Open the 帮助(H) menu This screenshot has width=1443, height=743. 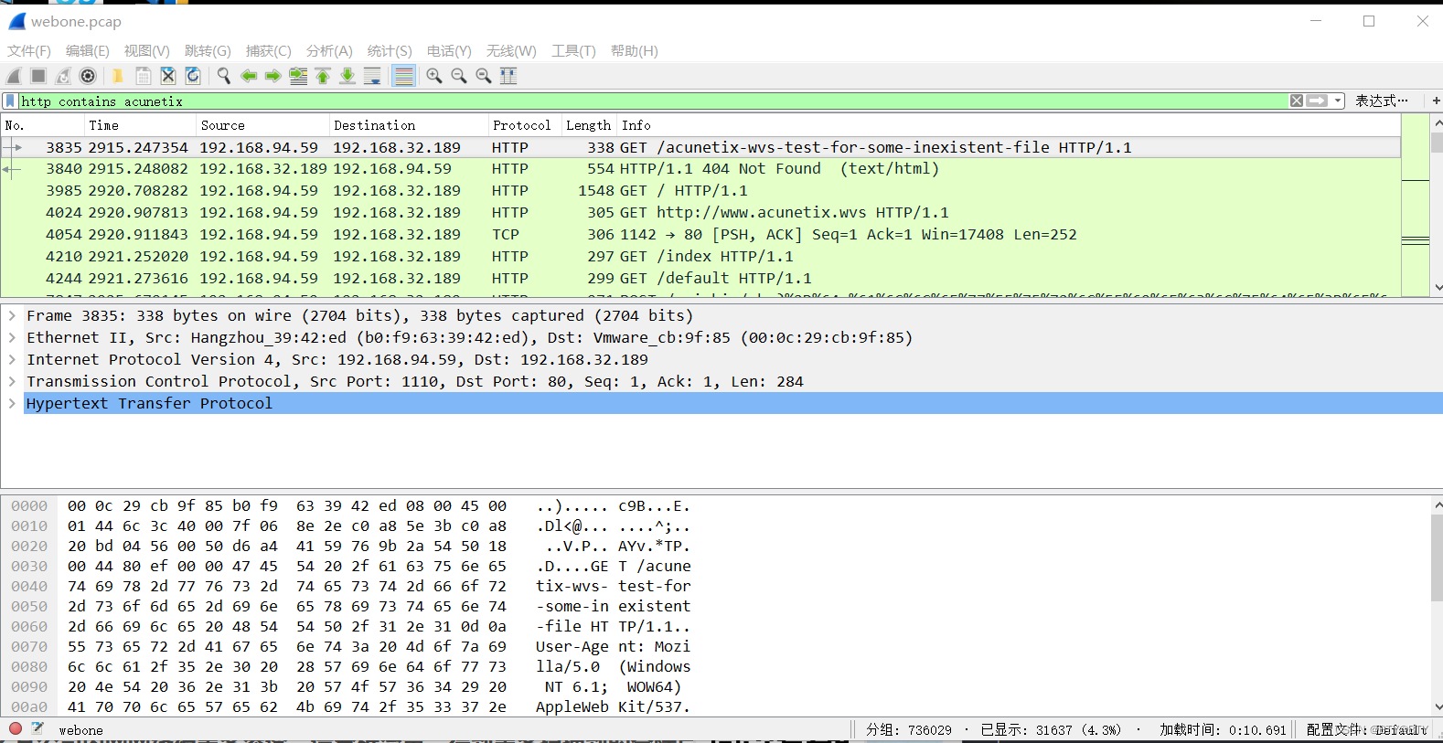635,51
